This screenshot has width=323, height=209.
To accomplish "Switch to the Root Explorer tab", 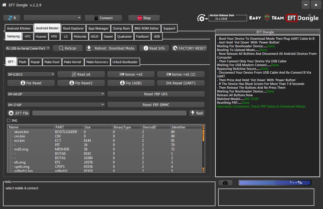I will 73,28.
